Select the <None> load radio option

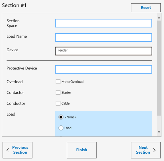tap(61, 117)
